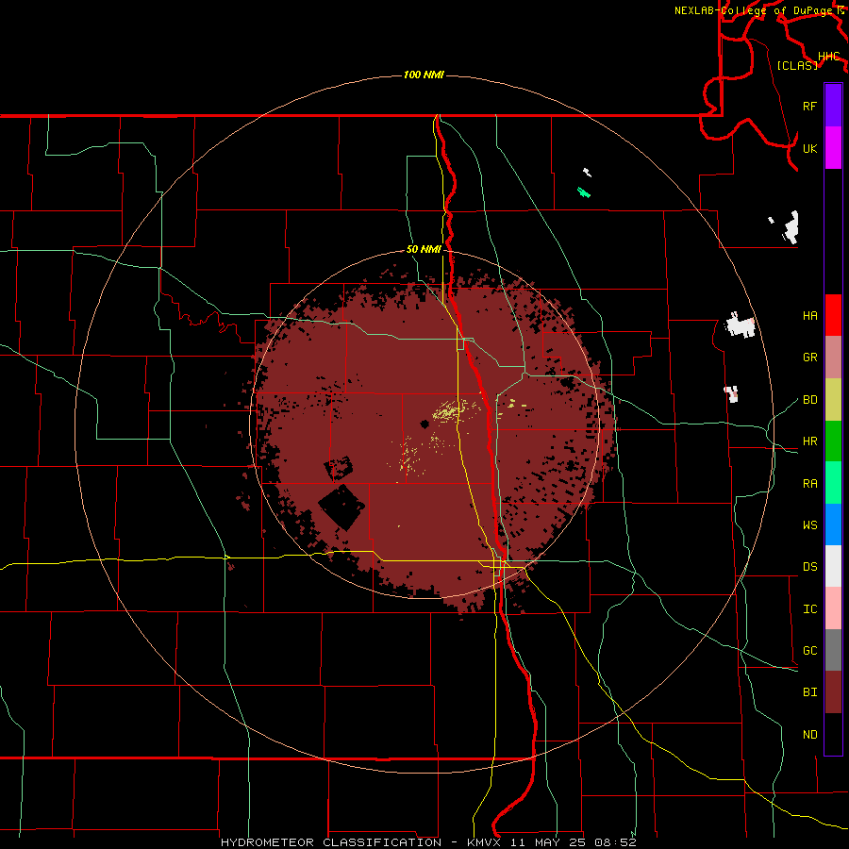Screen dimensions: 849x849
Task: Click the IC legend label
Action: click(809, 608)
